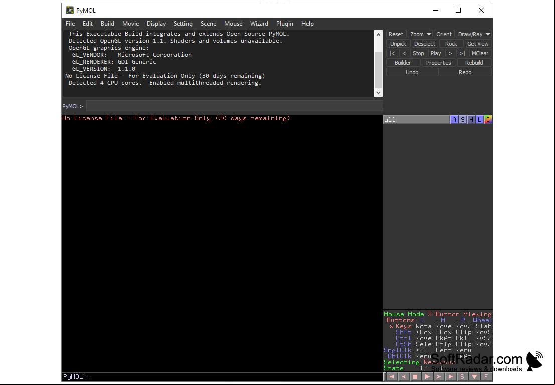Click the green 'State' label
The image size is (555, 385).
click(394, 368)
